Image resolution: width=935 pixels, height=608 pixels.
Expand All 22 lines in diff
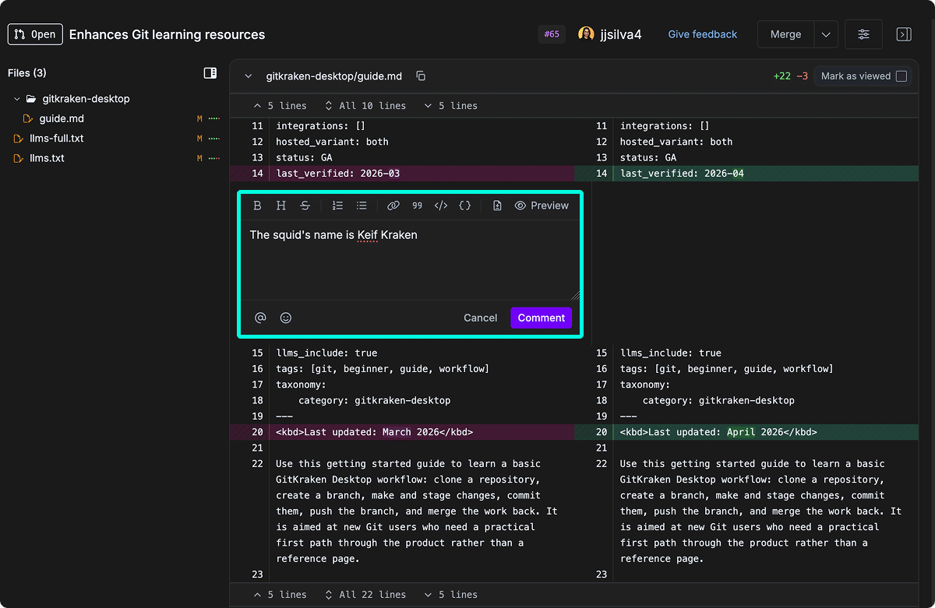(x=365, y=595)
